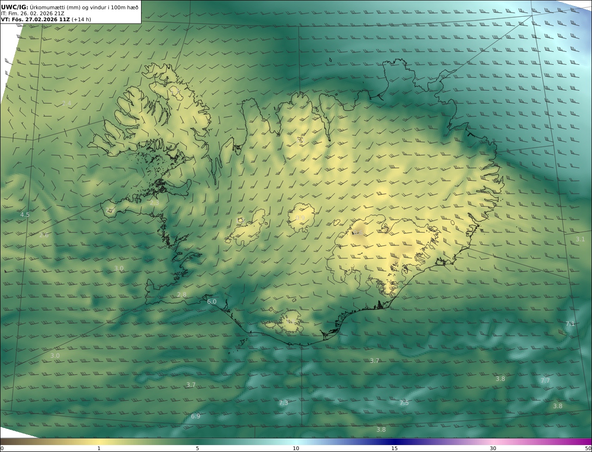
Task: Click the 7.5 value label on the map
Action: pyautogui.click(x=404, y=403)
